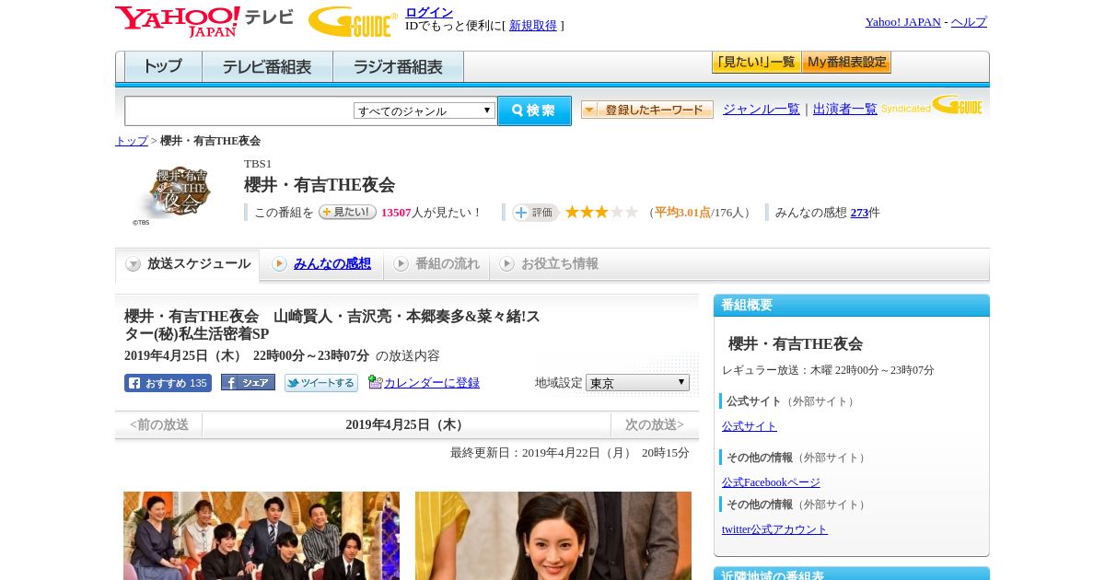Click the My番組表設定 button
Screen dimensions: 1105x580
847,63
